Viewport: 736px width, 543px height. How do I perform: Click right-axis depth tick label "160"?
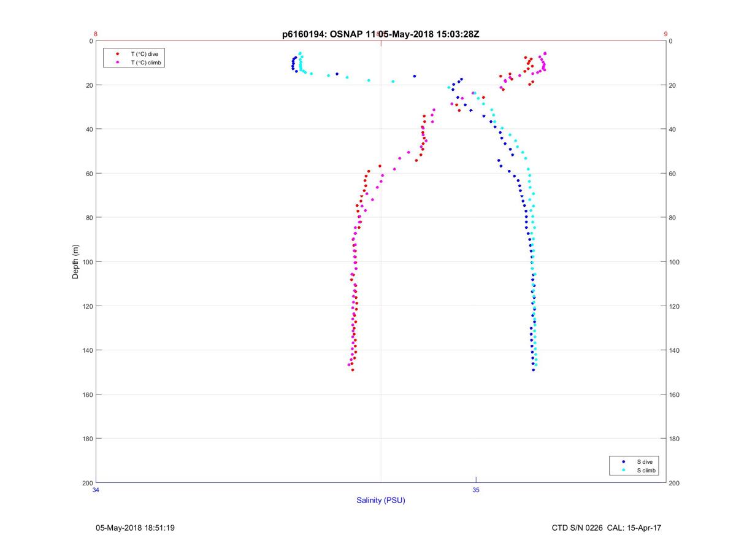point(674,395)
